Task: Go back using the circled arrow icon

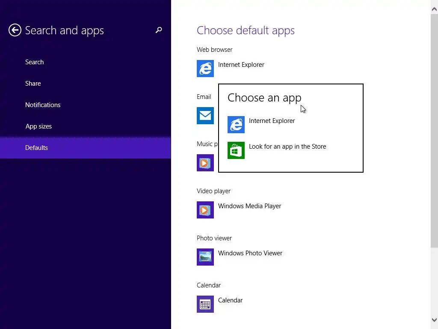Action: click(x=15, y=30)
